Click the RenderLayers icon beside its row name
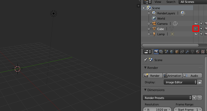Screen dimensions: 207x111 click(x=154, y=13)
